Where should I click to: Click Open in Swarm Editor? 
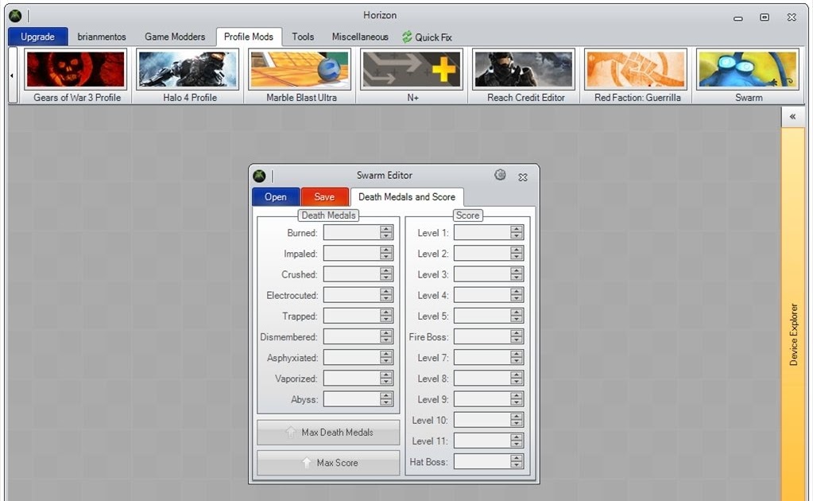coord(276,197)
